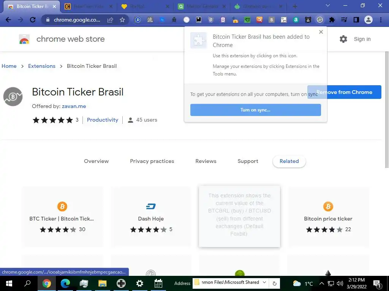Bookmark this page with the star icon
389x291 pixels.
(122, 20)
